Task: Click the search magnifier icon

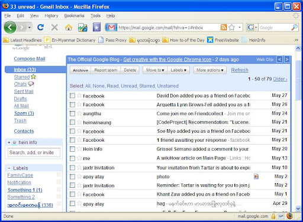Action: point(294,27)
